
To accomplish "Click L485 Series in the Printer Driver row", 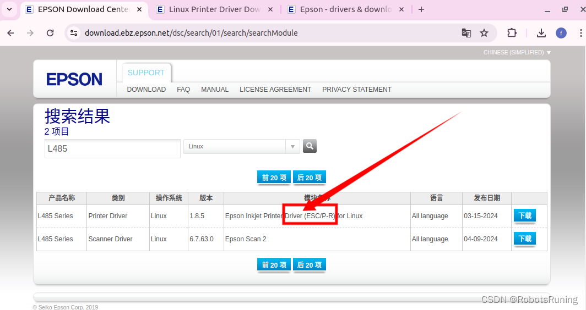I will [55, 215].
